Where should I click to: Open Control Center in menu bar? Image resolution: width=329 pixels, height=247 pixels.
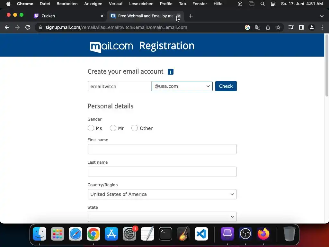[273, 4]
